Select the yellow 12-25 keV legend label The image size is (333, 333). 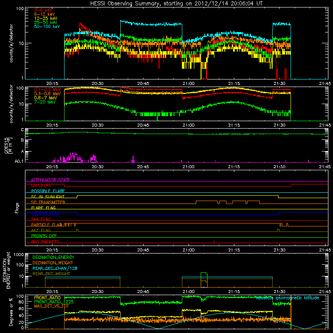(x=46, y=18)
